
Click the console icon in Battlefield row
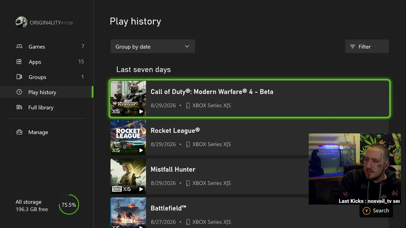coord(188,222)
